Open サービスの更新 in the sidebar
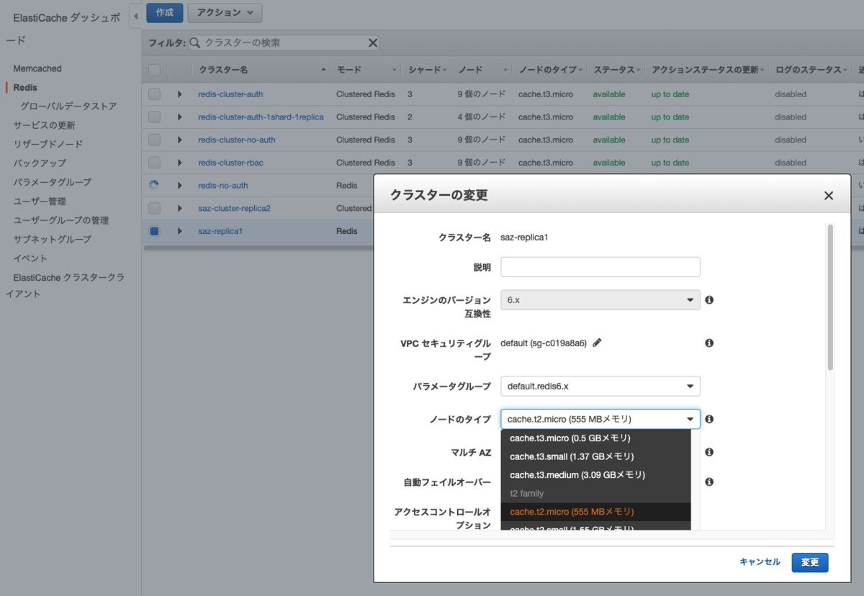Screen dimensions: 864x596 coord(44,125)
